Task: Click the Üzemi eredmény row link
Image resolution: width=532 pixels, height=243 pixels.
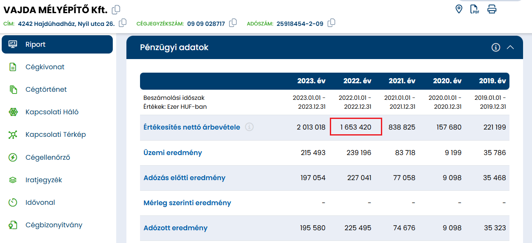Action: 172,153
